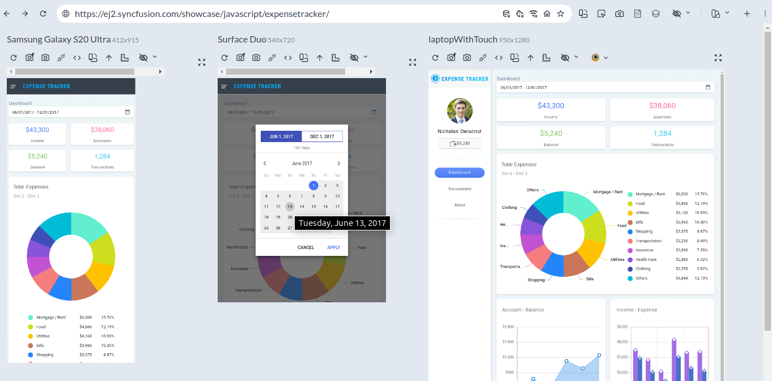Click the Samsung device horizontal scrollbar

pyautogui.click(x=75, y=72)
